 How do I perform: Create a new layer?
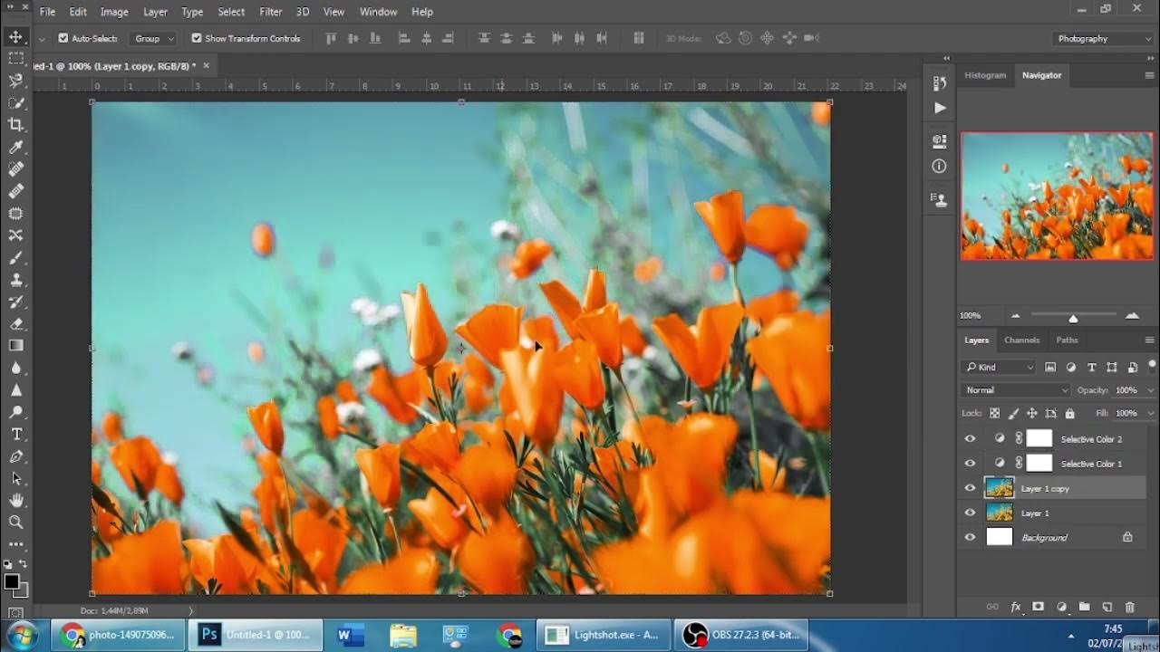(x=1107, y=607)
